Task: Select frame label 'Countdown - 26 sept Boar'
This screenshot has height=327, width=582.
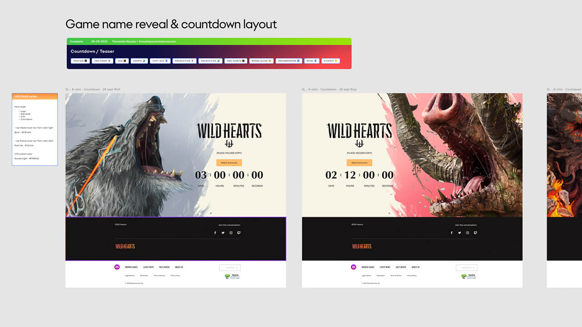Action: coord(329,89)
